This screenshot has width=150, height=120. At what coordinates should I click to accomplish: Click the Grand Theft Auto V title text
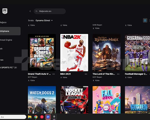coord(39,74)
